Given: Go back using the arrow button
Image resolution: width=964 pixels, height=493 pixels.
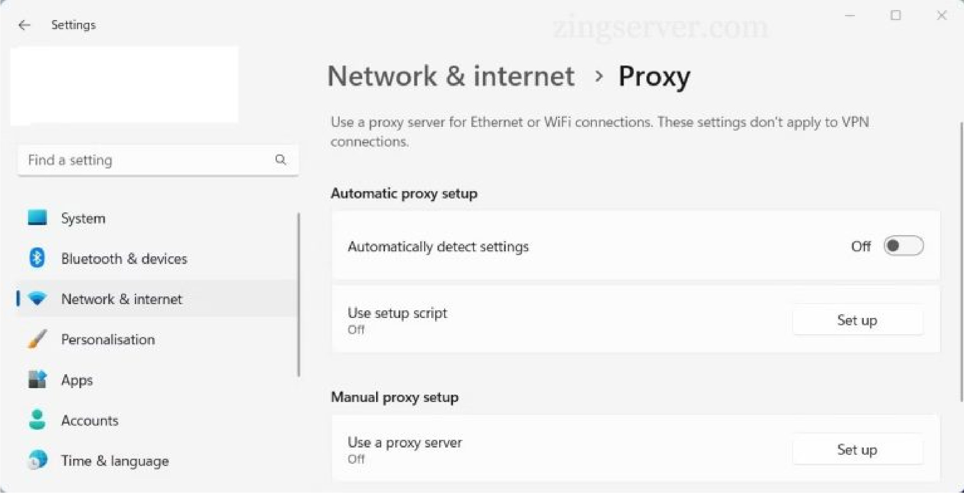Looking at the screenshot, I should coord(25,25).
